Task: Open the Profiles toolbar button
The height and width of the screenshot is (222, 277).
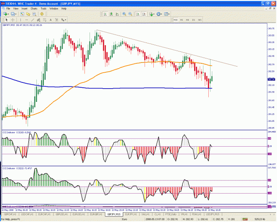Action: point(13,14)
